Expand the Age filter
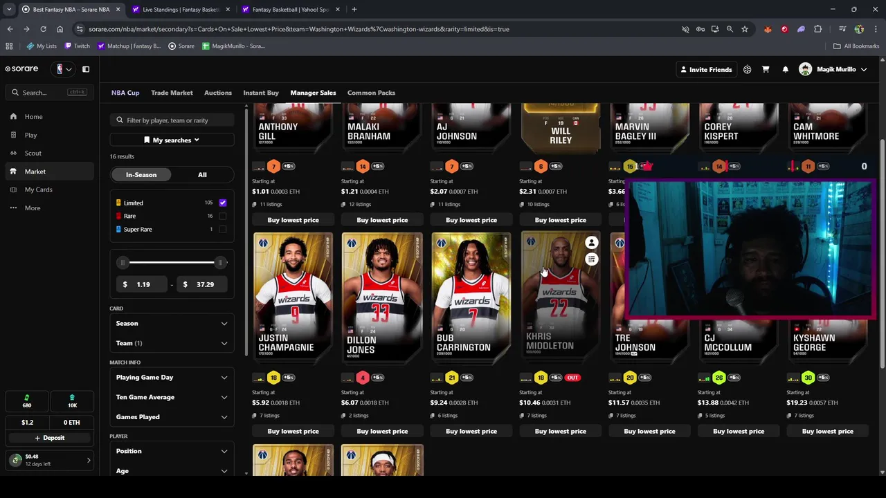The image size is (886, 498). pyautogui.click(x=172, y=470)
